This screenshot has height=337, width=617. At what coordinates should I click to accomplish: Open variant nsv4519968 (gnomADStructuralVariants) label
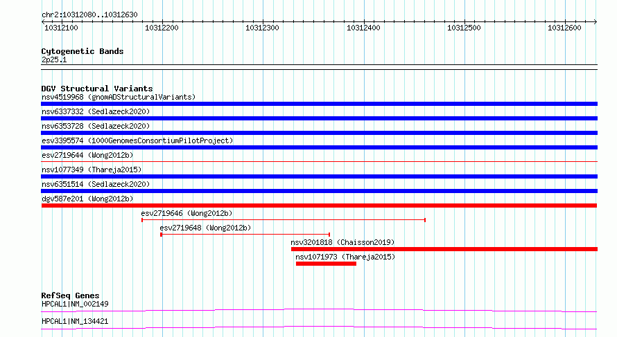[119, 97]
